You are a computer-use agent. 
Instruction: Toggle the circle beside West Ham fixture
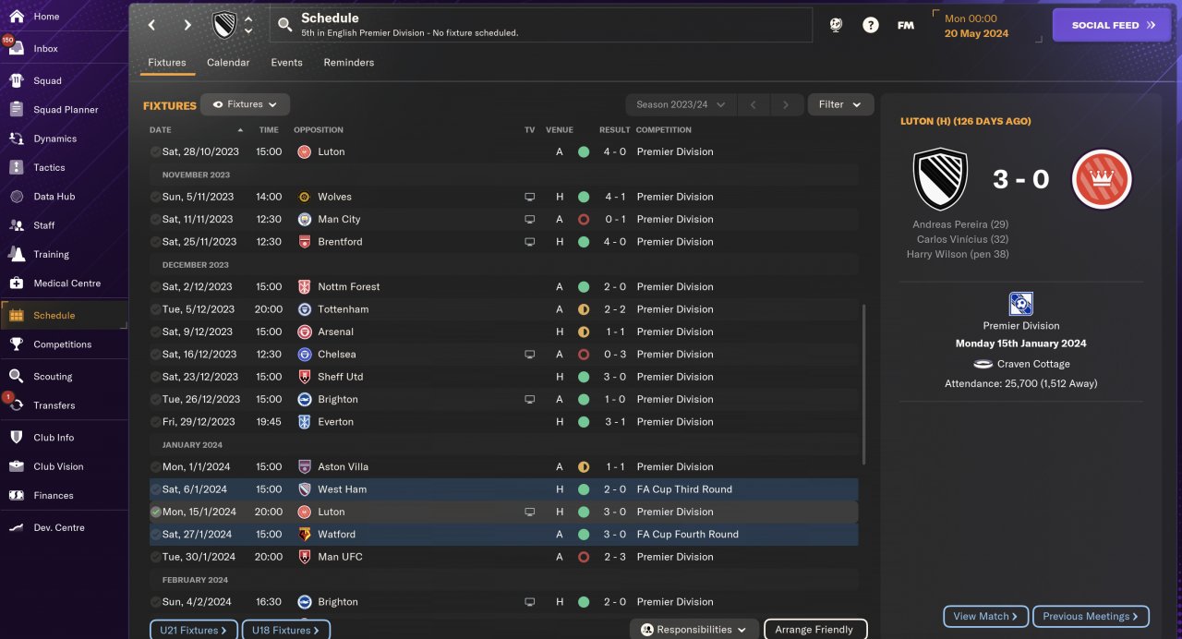pyautogui.click(x=155, y=489)
